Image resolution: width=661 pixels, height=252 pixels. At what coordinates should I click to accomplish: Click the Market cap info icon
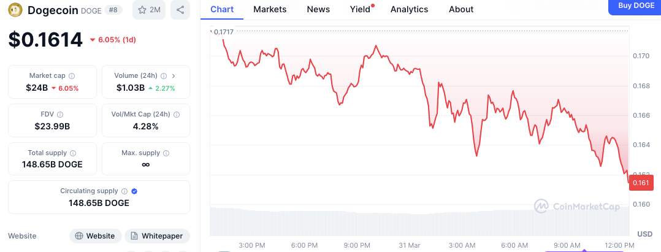(x=72, y=76)
